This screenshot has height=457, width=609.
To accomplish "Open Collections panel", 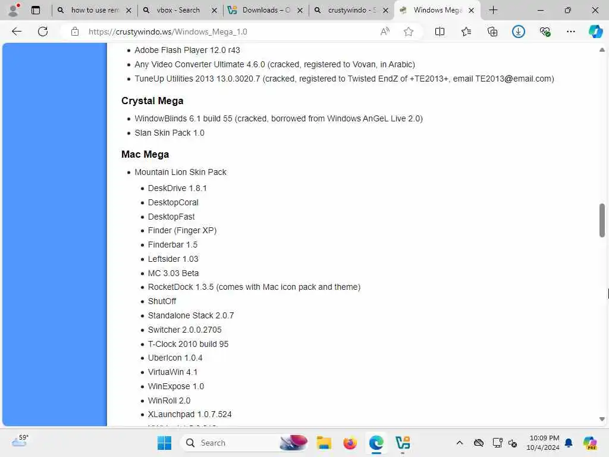I will click(492, 32).
